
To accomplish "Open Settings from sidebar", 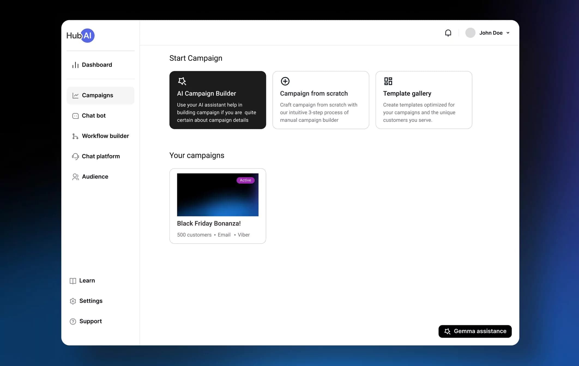I will pyautogui.click(x=86, y=301).
